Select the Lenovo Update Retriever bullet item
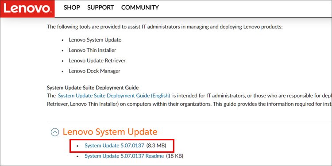The image size is (332, 166). 97,61
